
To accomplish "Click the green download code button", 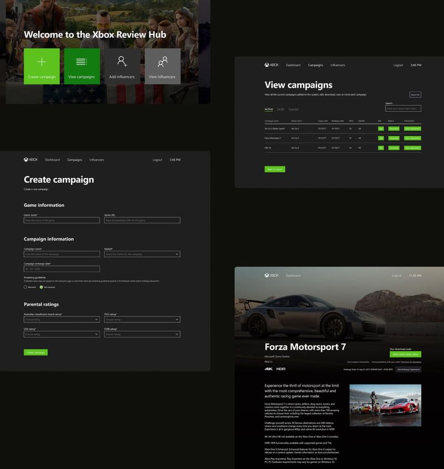I will 406,354.
